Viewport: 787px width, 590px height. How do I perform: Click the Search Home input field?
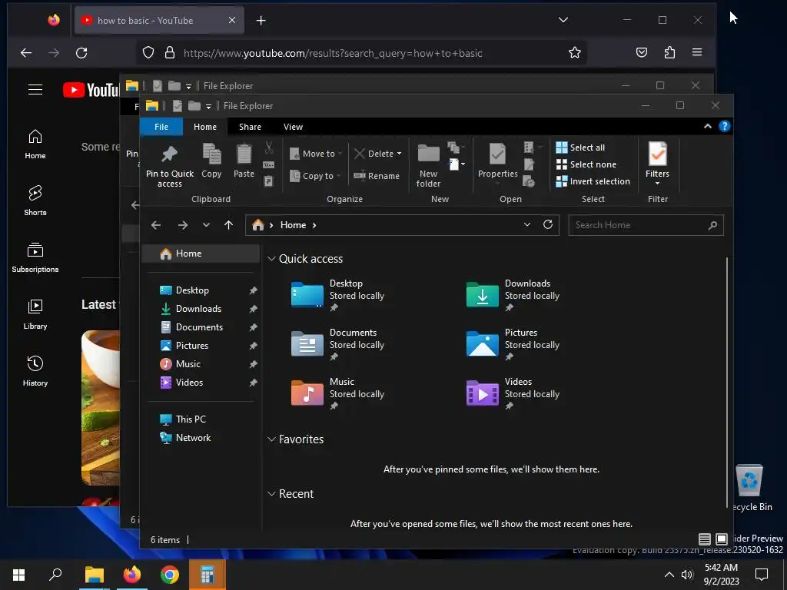[x=646, y=225]
